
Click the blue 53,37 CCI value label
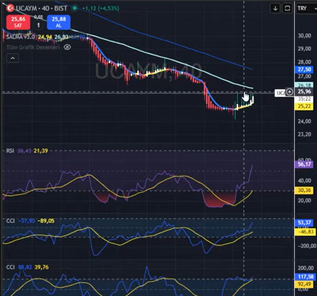click(x=304, y=223)
